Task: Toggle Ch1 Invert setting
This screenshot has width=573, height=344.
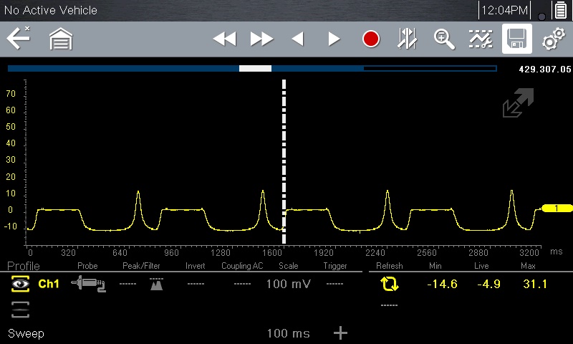Action: [x=196, y=284]
